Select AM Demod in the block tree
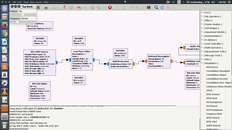Screen dimensions: 232x130 212,67
